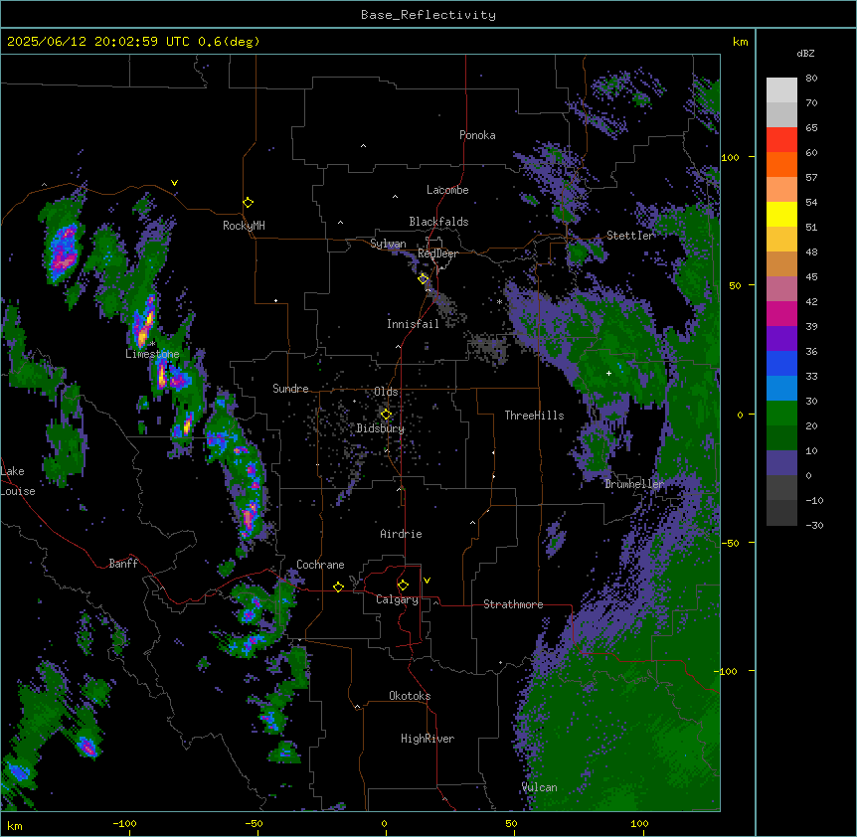Click the white caret marker left of Lacombe
Screen dimensions: 857x837
395,196
